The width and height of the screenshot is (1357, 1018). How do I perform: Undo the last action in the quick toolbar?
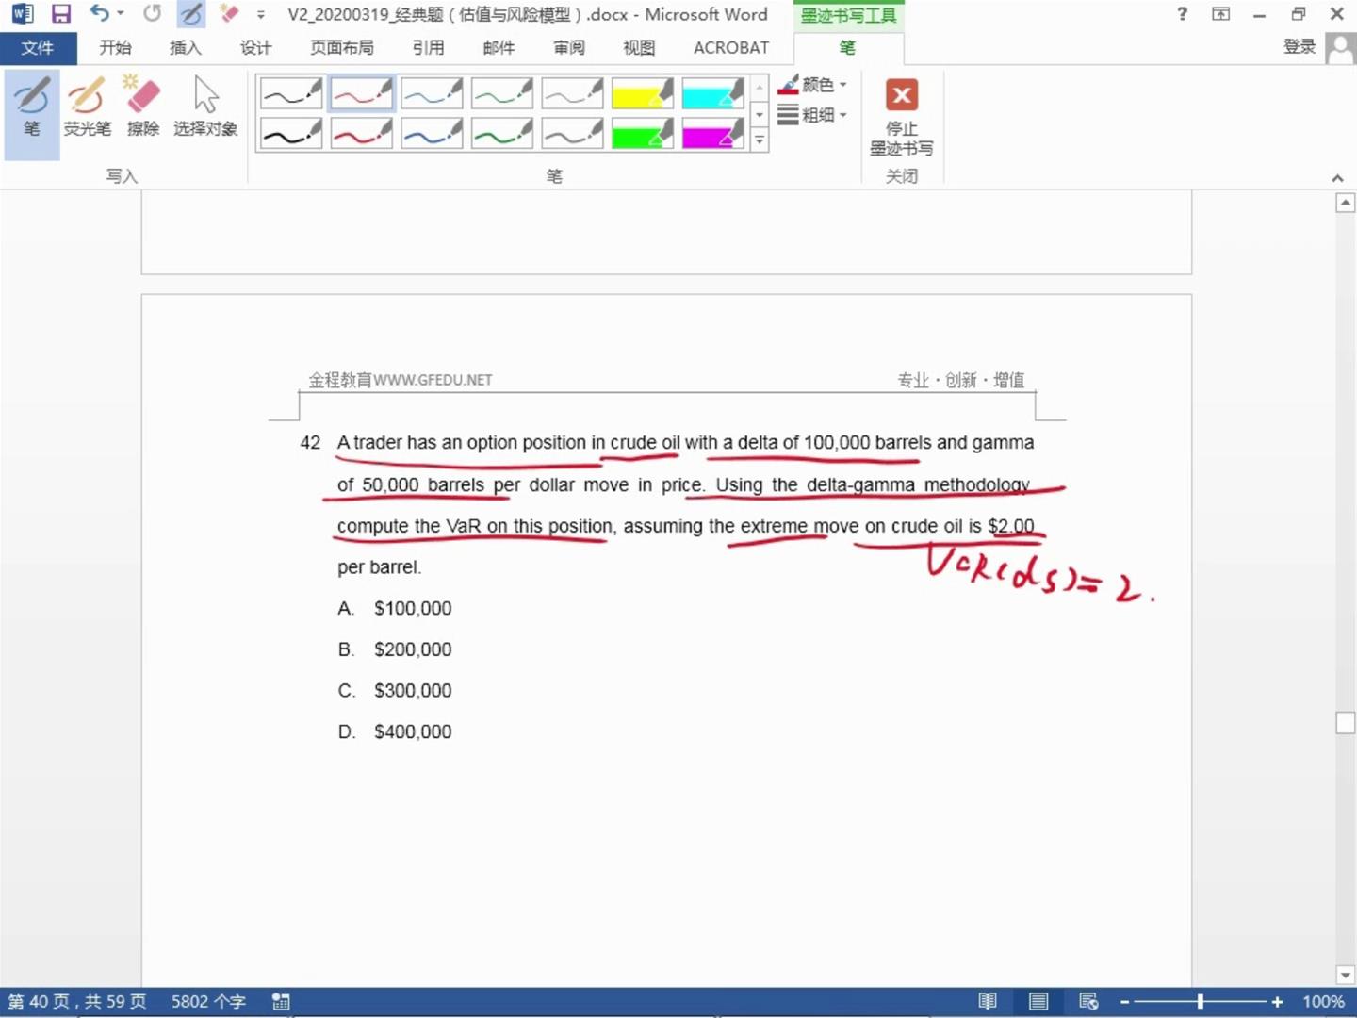tap(100, 14)
